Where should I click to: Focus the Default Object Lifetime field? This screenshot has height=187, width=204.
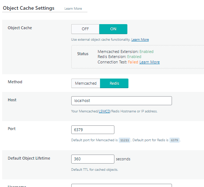(93, 159)
